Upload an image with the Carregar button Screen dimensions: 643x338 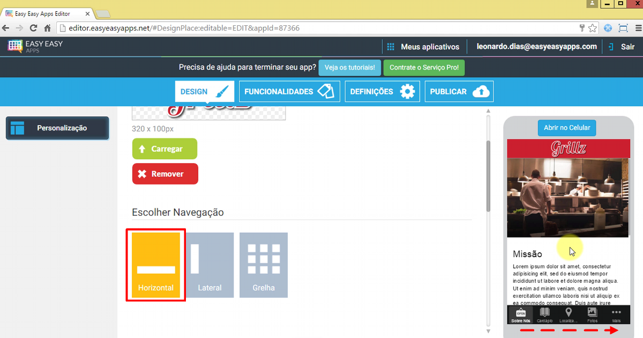[x=165, y=149]
